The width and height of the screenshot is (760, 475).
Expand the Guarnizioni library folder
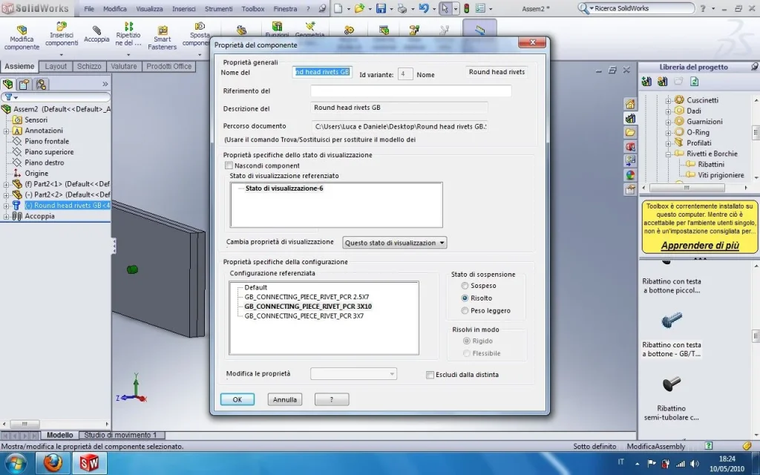[668, 122]
